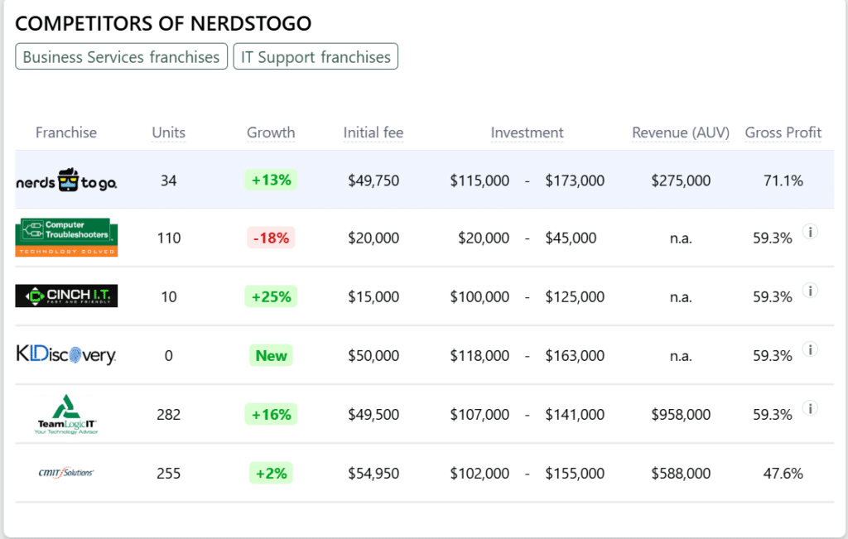Select the $275,000 revenue value

click(x=681, y=180)
